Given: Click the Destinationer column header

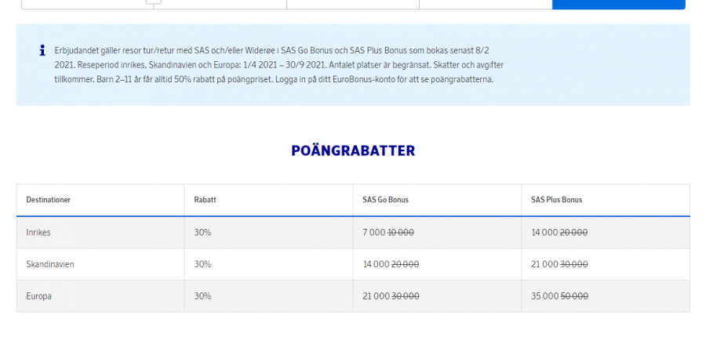Looking at the screenshot, I should (x=49, y=200).
